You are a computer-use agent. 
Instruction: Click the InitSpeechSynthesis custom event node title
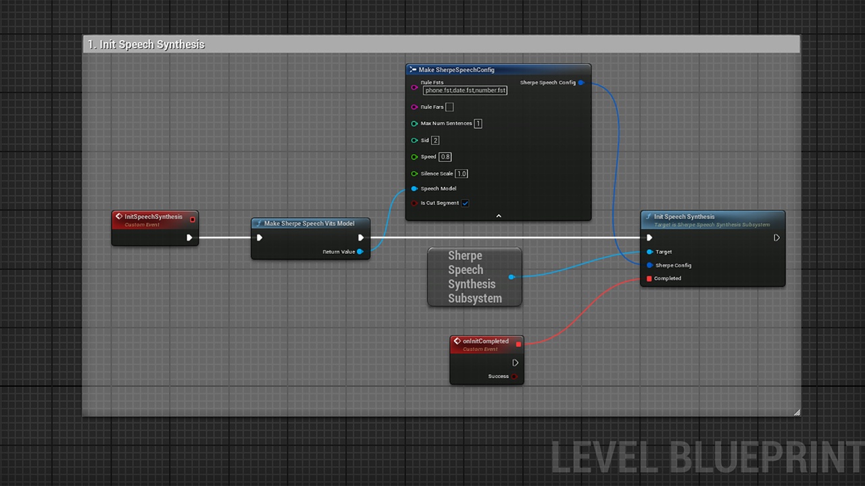click(153, 217)
